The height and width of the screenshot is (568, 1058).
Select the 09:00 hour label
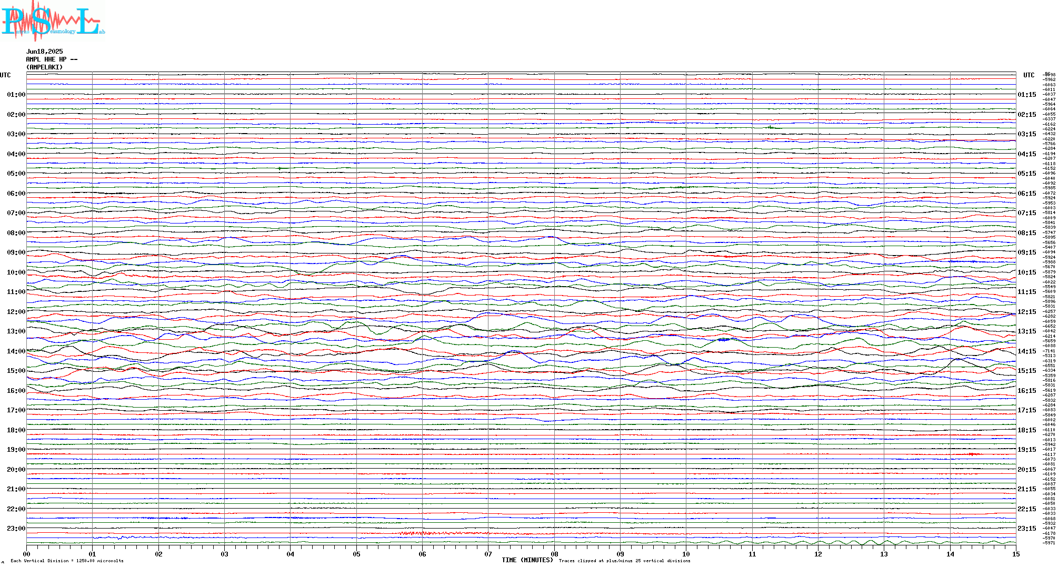coord(16,252)
